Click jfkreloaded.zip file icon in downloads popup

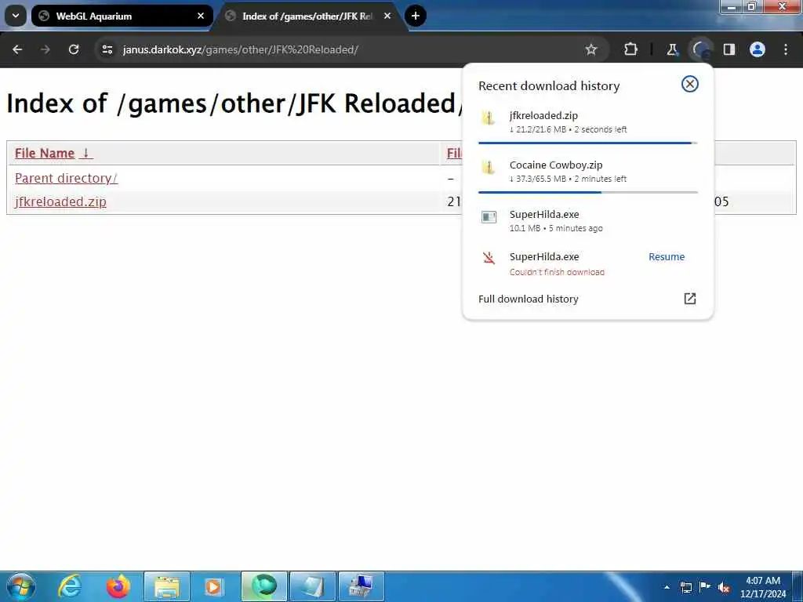pos(488,118)
